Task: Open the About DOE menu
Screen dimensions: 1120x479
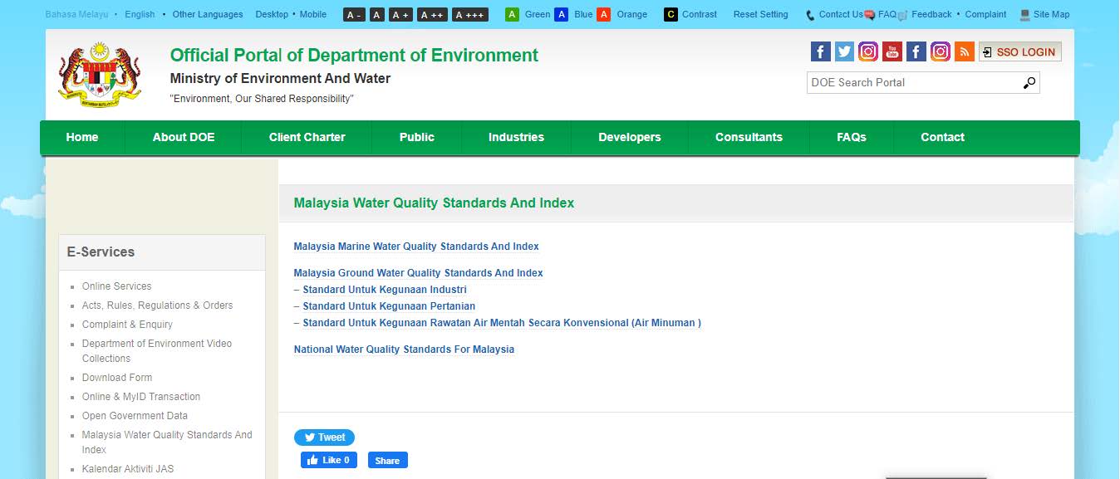Action: [184, 138]
